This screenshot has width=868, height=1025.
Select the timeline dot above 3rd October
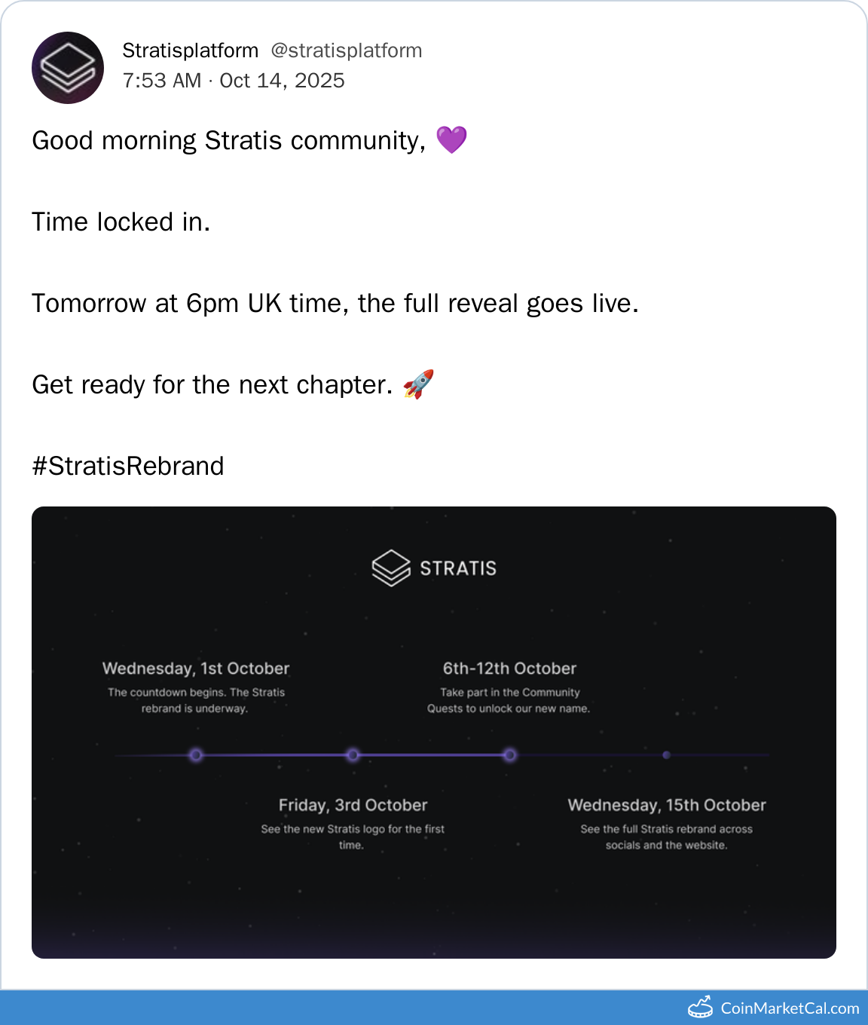tap(353, 754)
